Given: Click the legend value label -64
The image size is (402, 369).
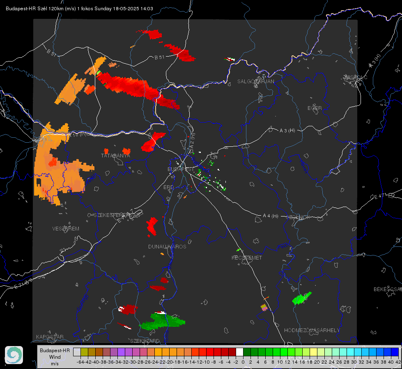Looking at the screenshot, I should click(80, 362).
